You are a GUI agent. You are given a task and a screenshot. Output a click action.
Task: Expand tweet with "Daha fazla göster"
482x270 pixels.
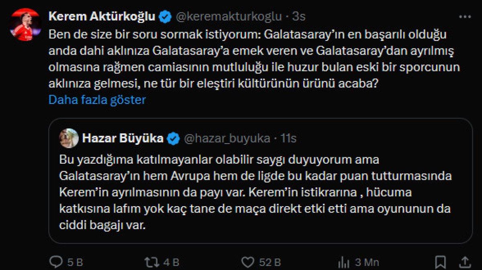click(x=97, y=99)
